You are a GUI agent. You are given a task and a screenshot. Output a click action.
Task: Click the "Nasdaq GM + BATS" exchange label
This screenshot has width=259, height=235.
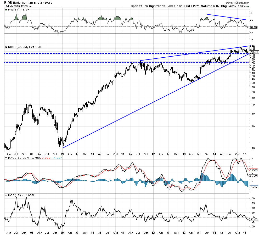point(40,3)
